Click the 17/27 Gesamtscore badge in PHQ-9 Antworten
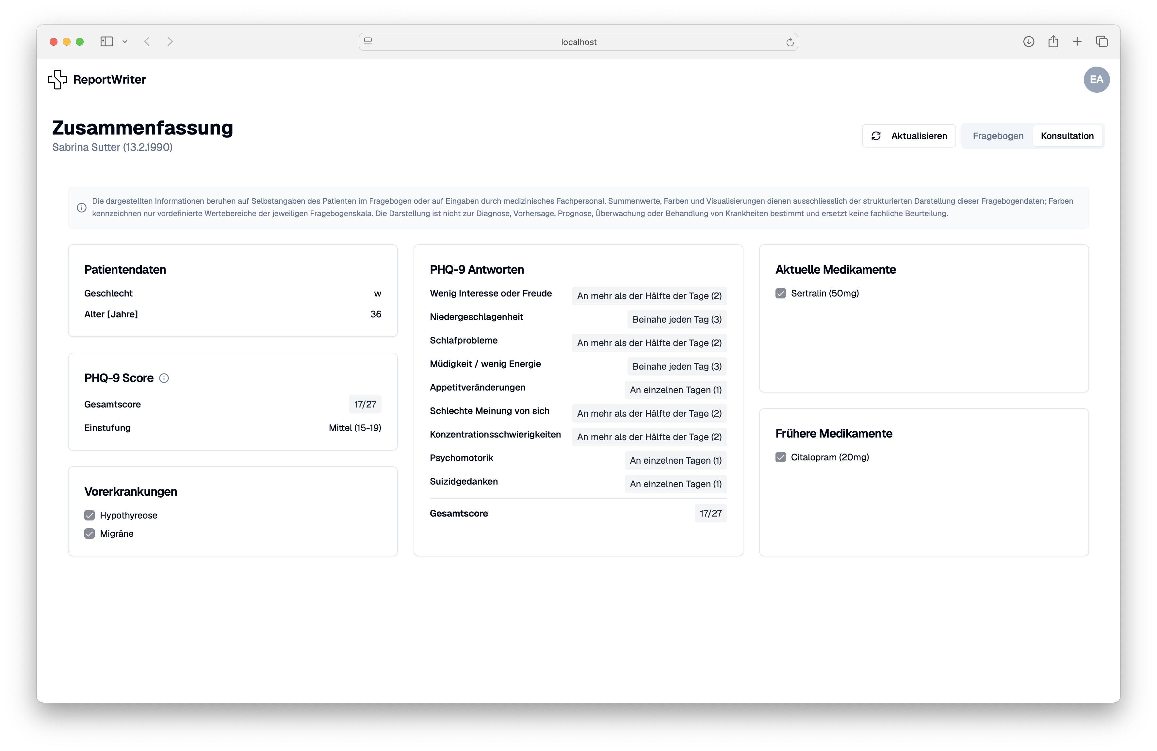Screen dimensions: 1157x751 click(711, 513)
